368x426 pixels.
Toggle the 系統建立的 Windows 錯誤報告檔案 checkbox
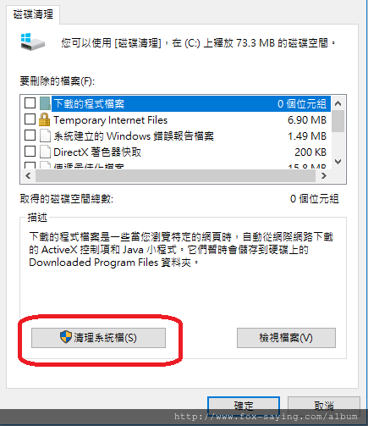coord(30,136)
